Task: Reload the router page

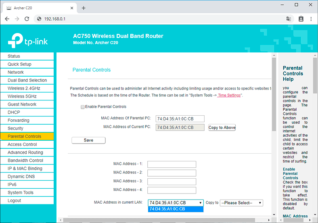Action: (x=27, y=19)
